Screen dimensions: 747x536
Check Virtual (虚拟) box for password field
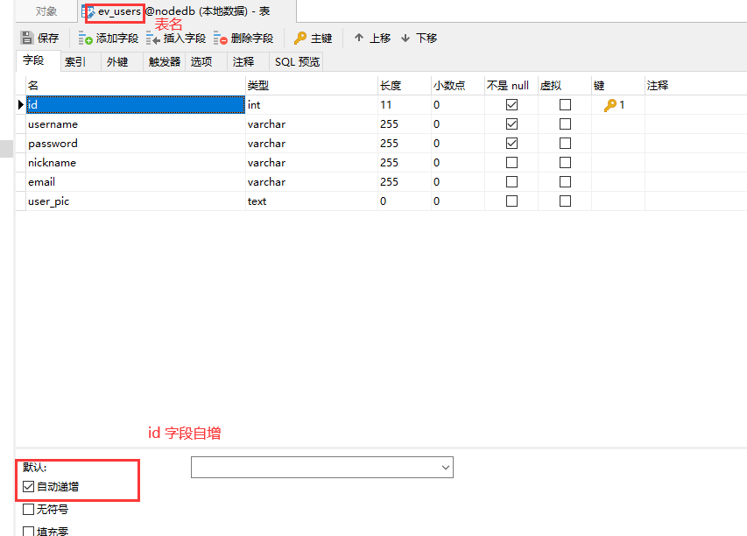click(x=565, y=144)
